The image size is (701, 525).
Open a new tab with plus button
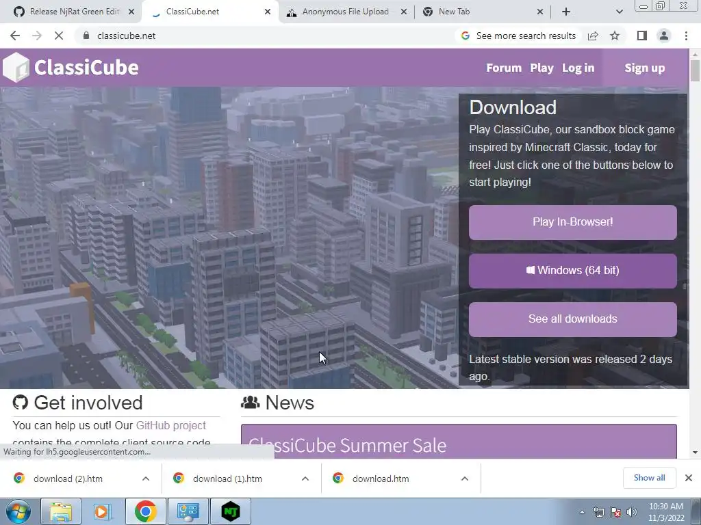(566, 12)
